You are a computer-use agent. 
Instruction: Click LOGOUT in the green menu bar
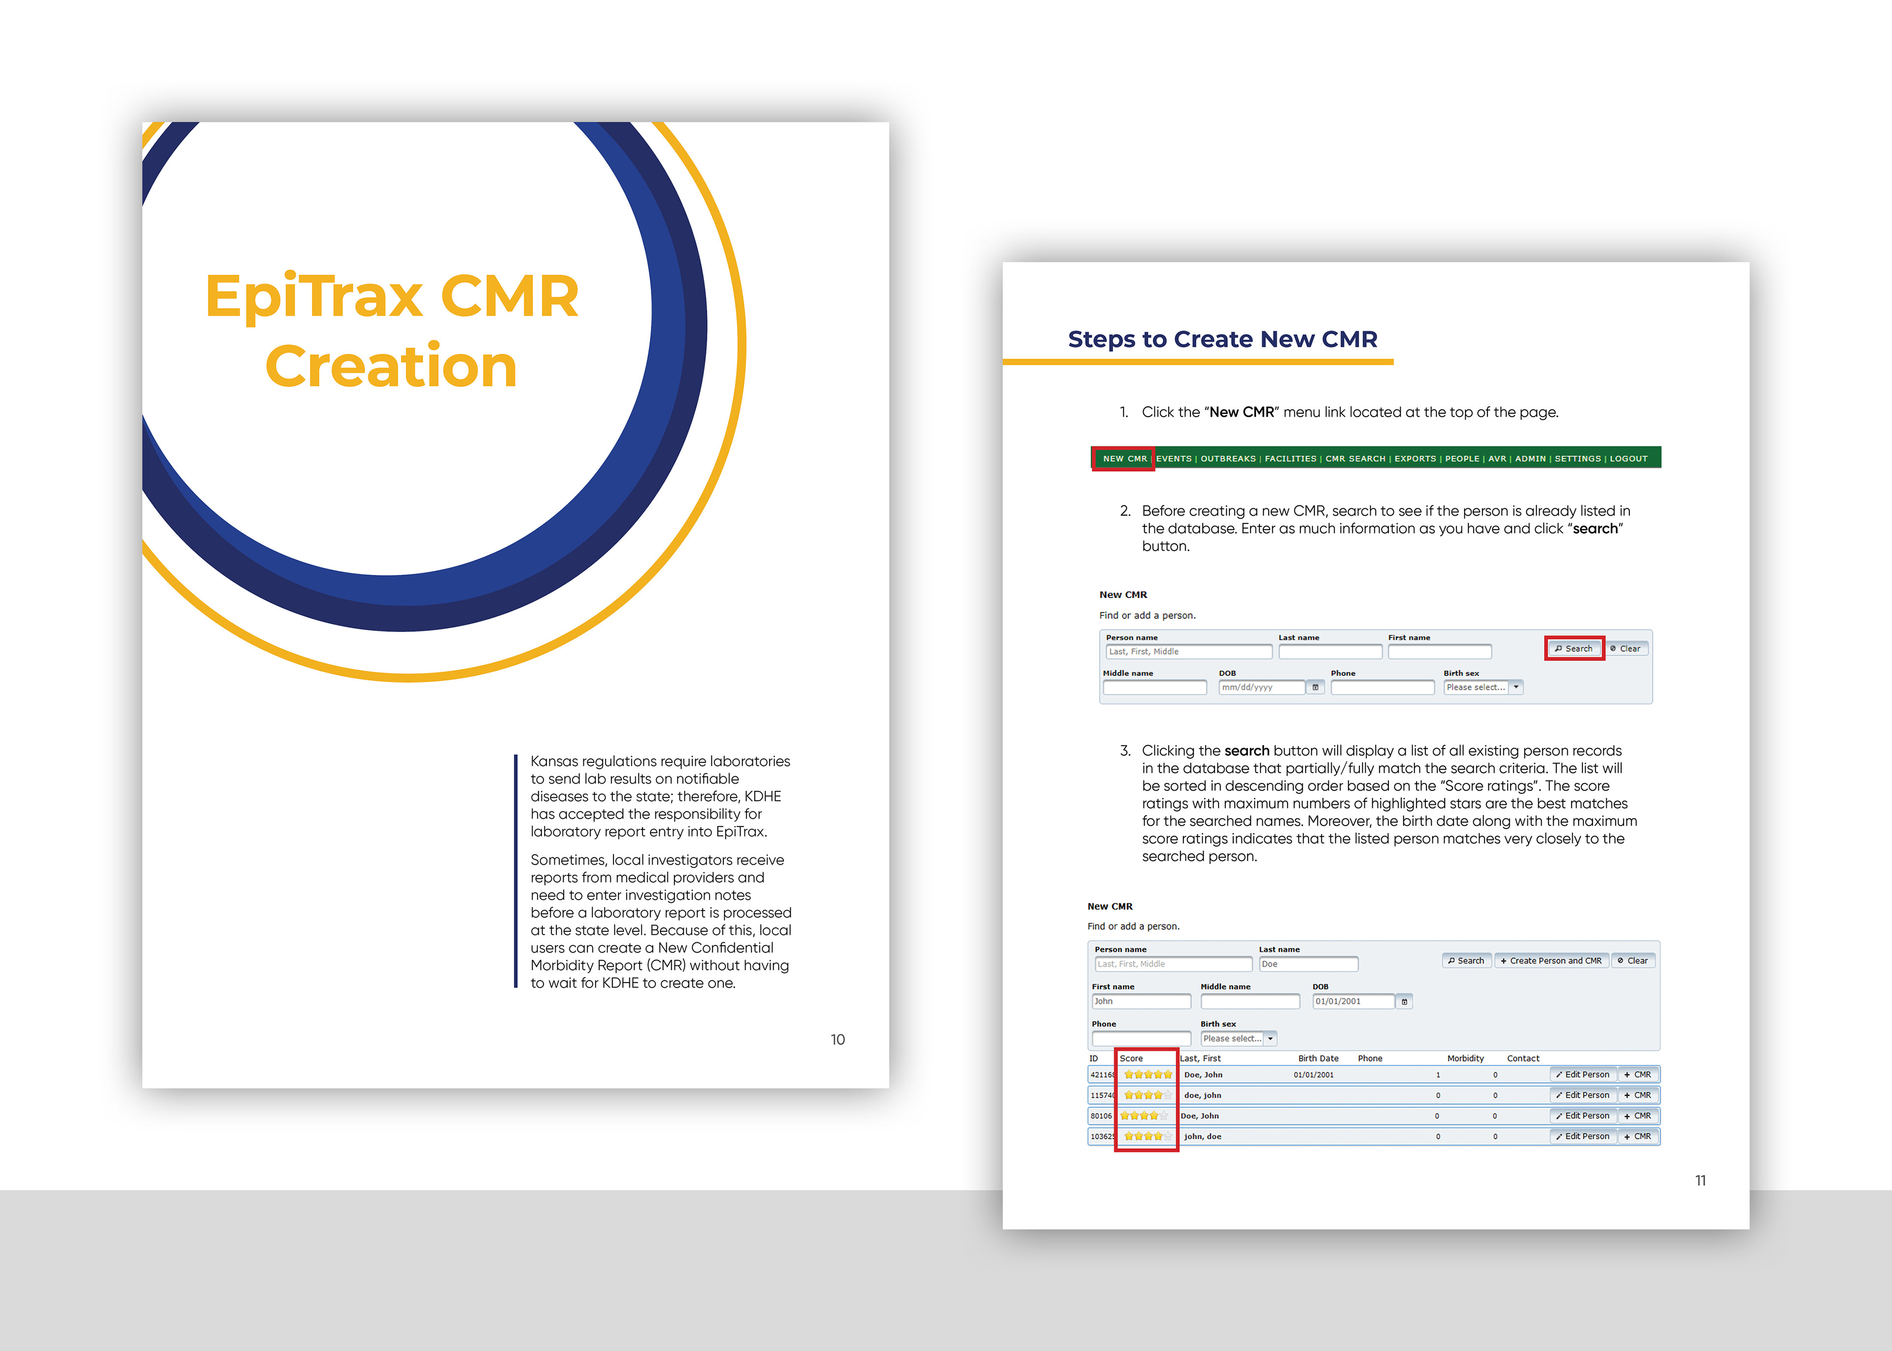coord(1628,459)
